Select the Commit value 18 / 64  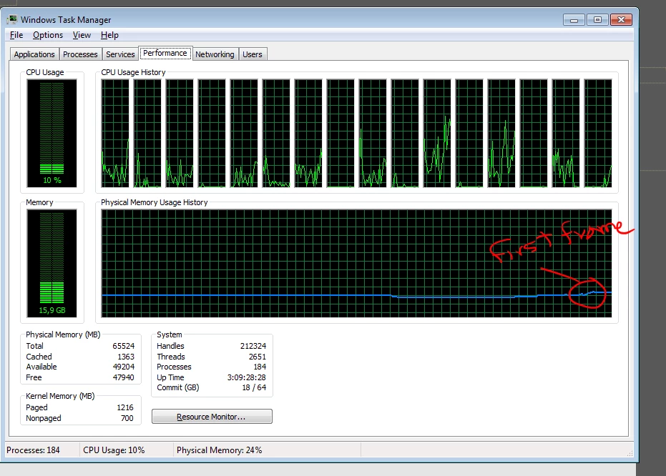(254, 388)
